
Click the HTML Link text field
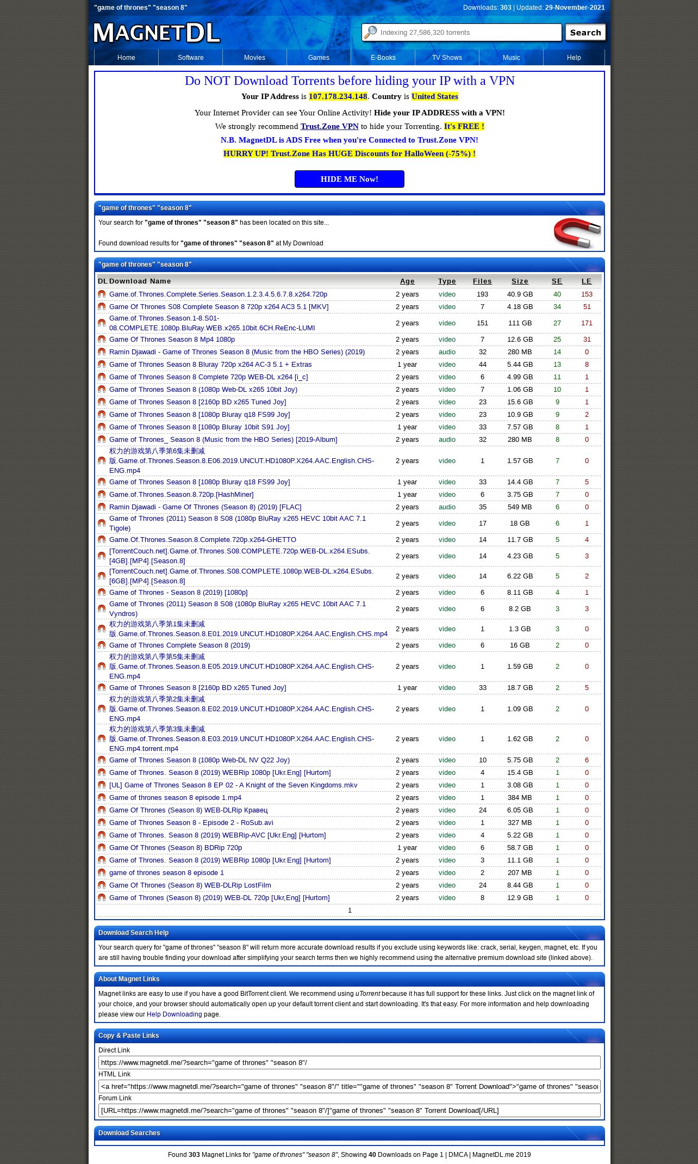click(350, 1087)
